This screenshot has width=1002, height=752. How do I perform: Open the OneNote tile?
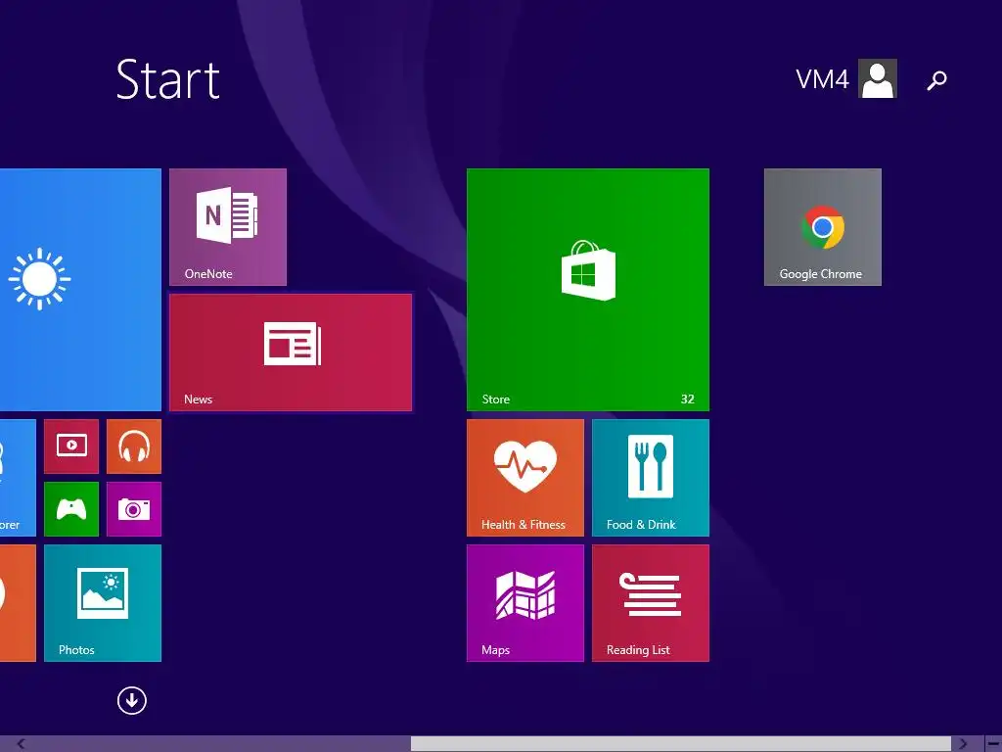(x=227, y=227)
